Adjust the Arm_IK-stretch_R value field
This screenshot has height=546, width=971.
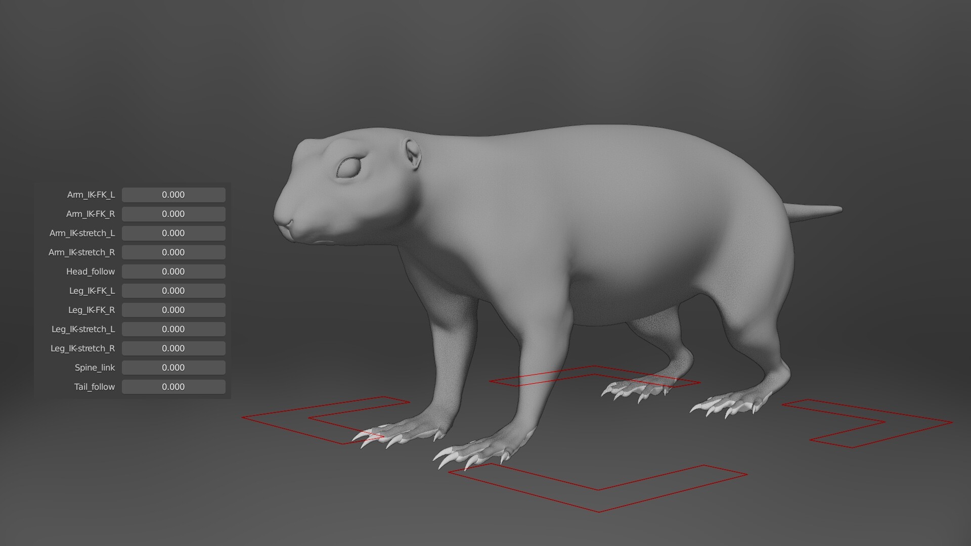click(x=173, y=252)
